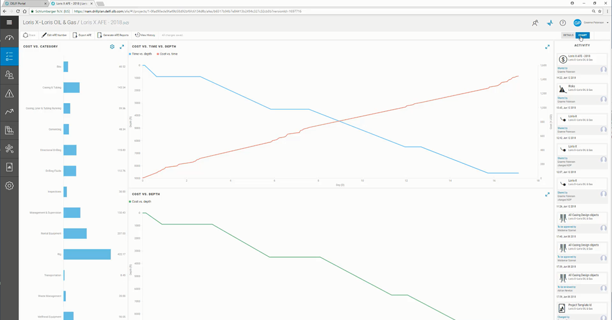
Task: Switch to the DETAILS view tab
Action: click(569, 35)
